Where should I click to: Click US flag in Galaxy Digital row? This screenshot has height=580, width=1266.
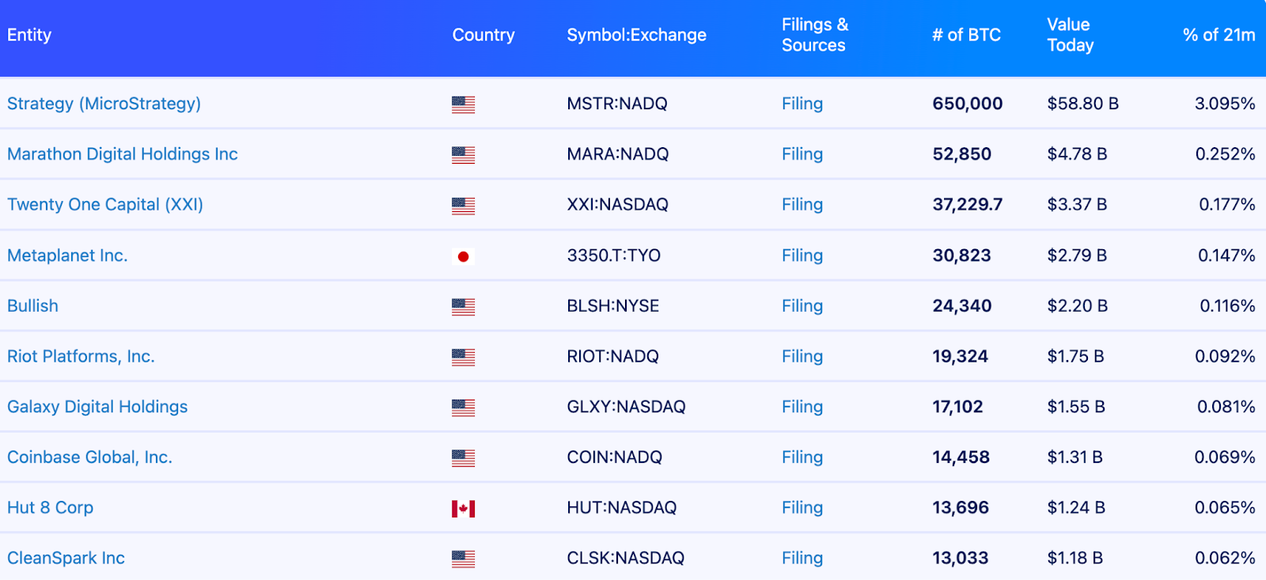463,408
